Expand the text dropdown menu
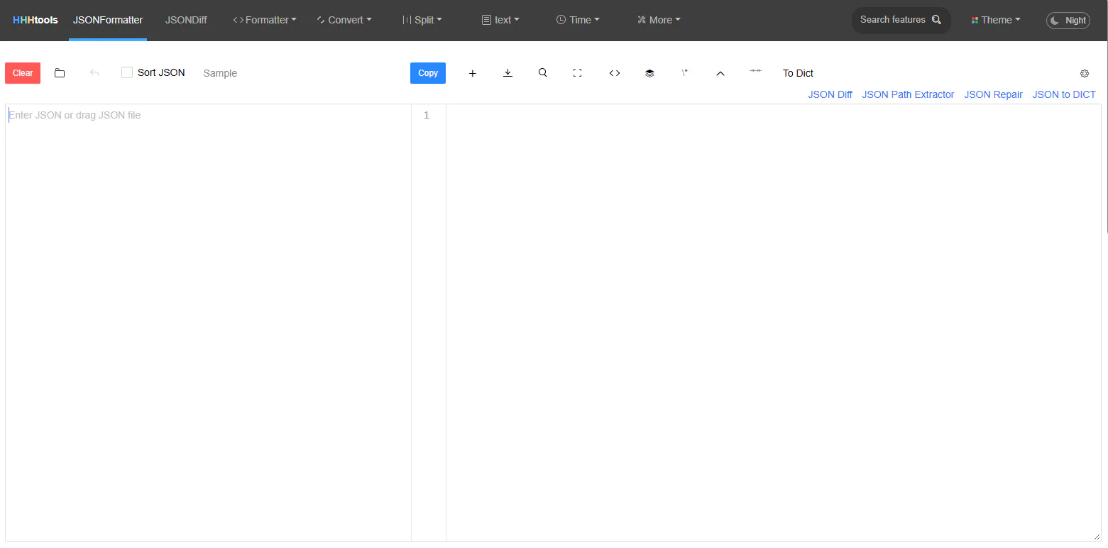The width and height of the screenshot is (1108, 548). tap(500, 20)
